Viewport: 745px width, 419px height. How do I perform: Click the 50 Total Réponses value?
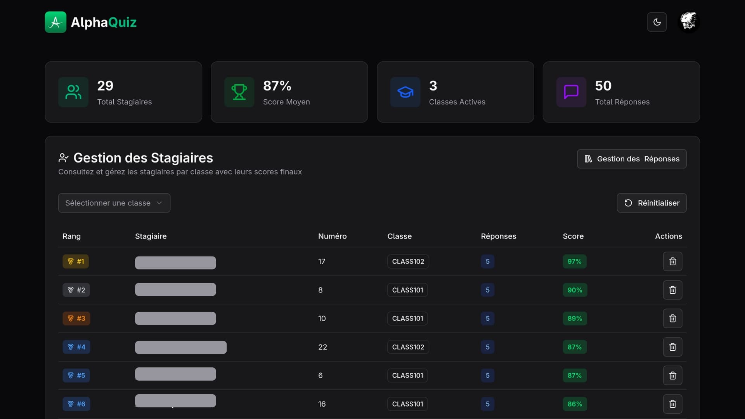point(603,86)
